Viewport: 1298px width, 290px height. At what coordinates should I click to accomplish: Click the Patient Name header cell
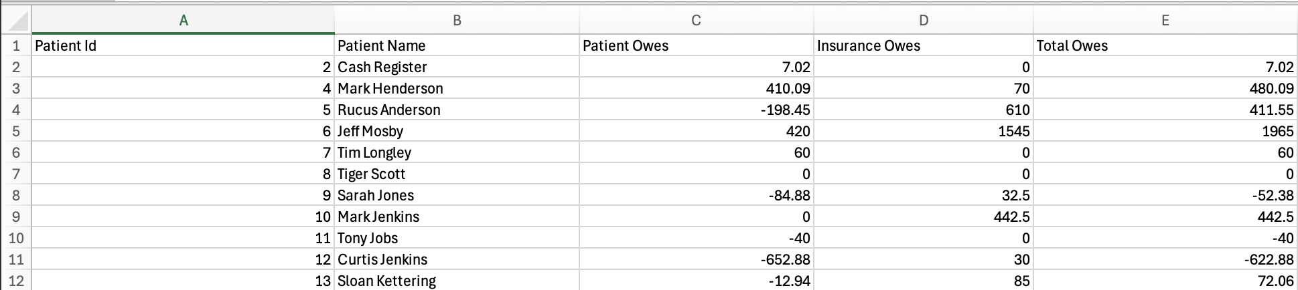pyautogui.click(x=457, y=45)
